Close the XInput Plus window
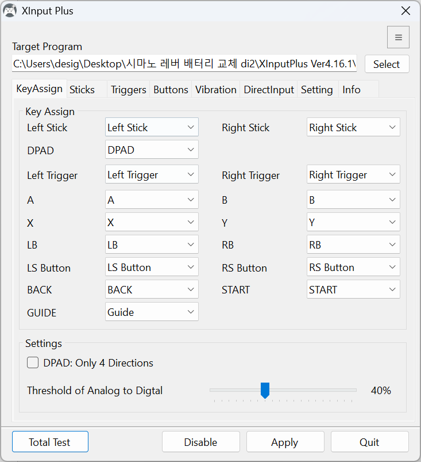The image size is (421, 462). coord(405,11)
